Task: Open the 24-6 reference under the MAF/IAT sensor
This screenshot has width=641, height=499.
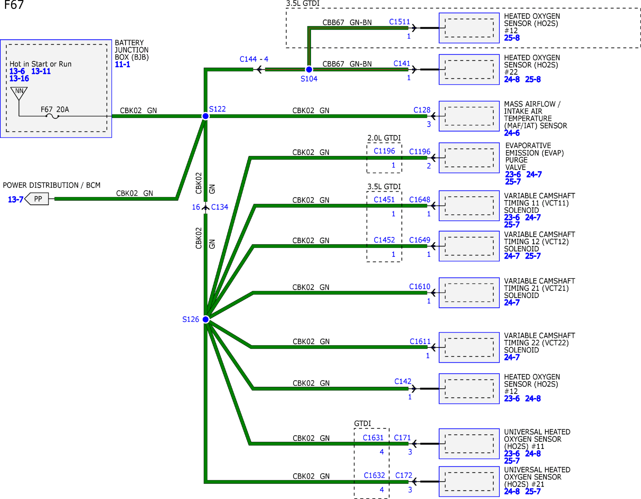Action: pos(512,133)
